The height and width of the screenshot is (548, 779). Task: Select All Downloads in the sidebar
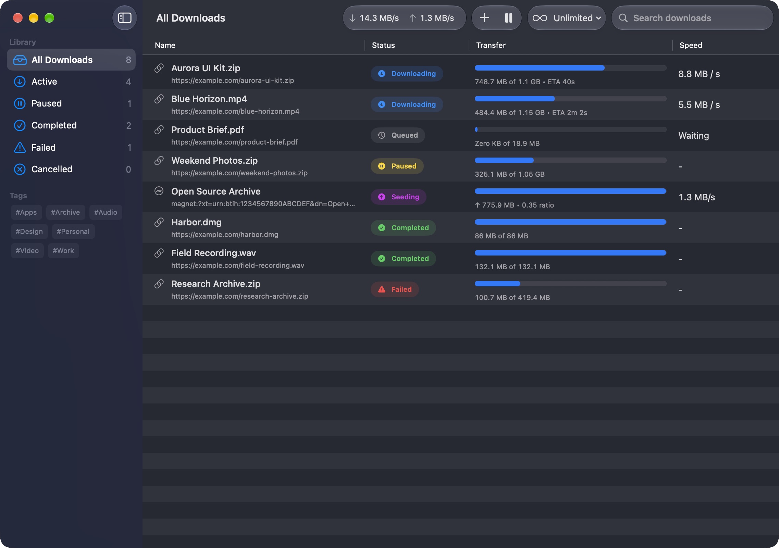pos(71,60)
